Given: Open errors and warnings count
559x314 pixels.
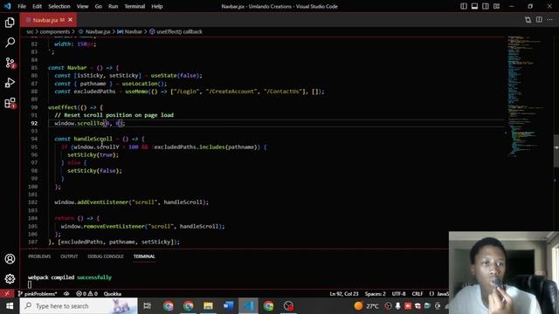Looking at the screenshot, I should point(86,294).
